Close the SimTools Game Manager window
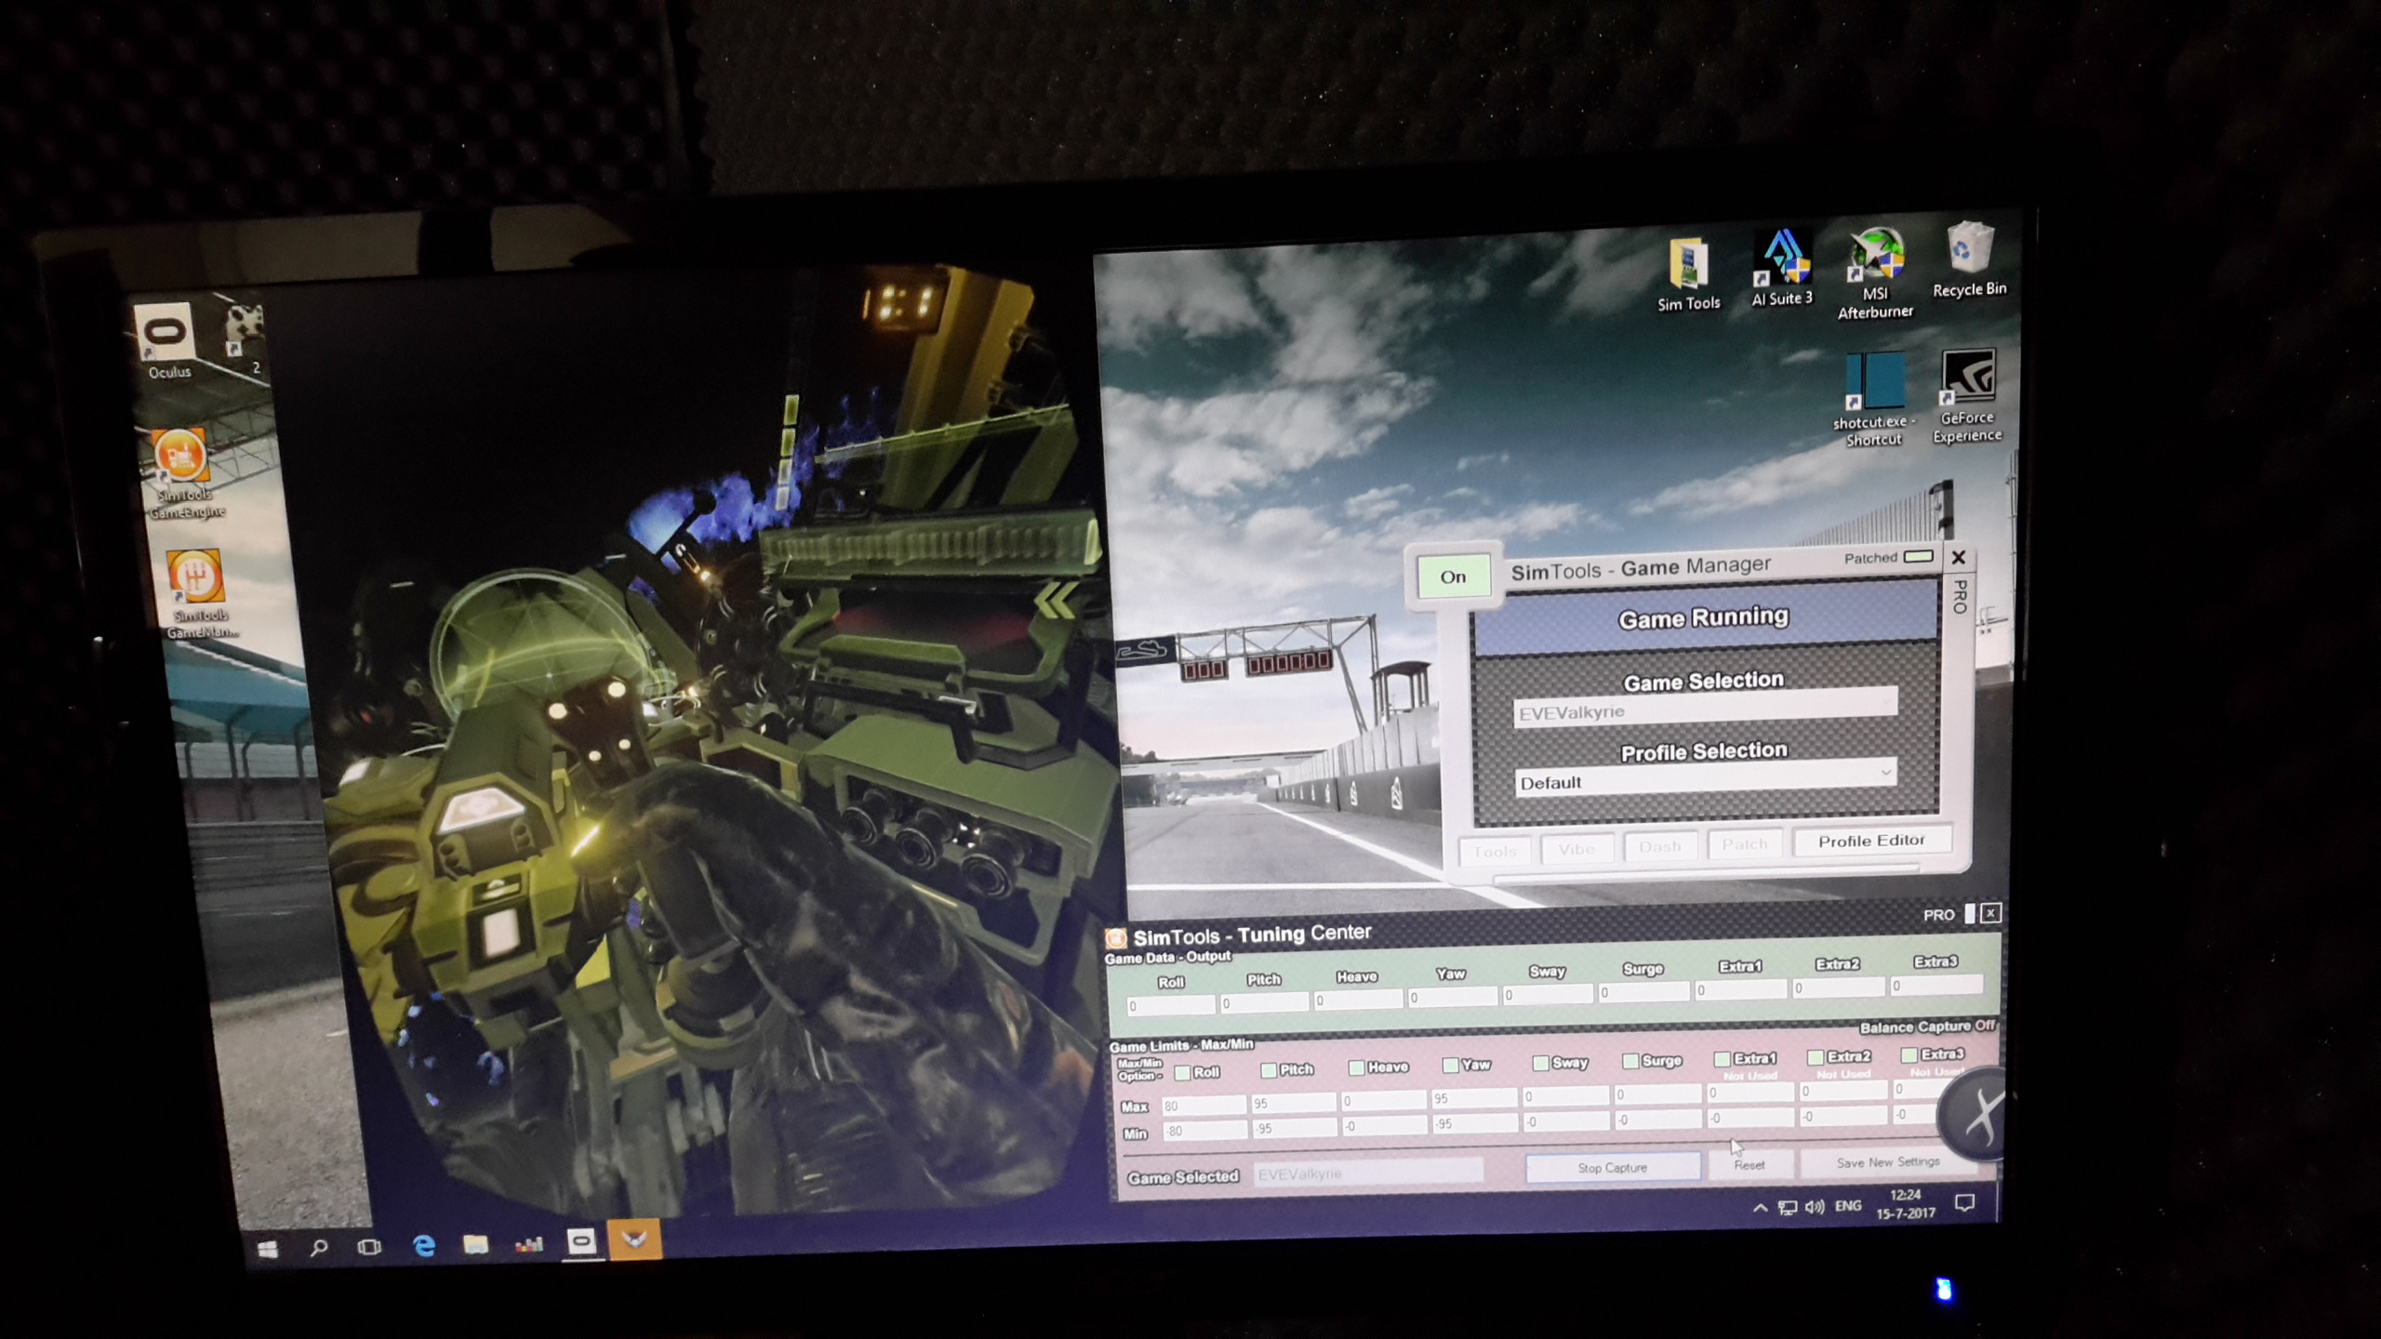 click(1958, 557)
